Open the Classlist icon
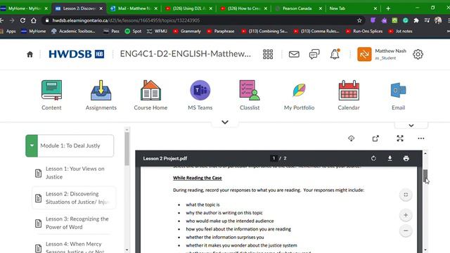450x253 pixels. [250, 90]
